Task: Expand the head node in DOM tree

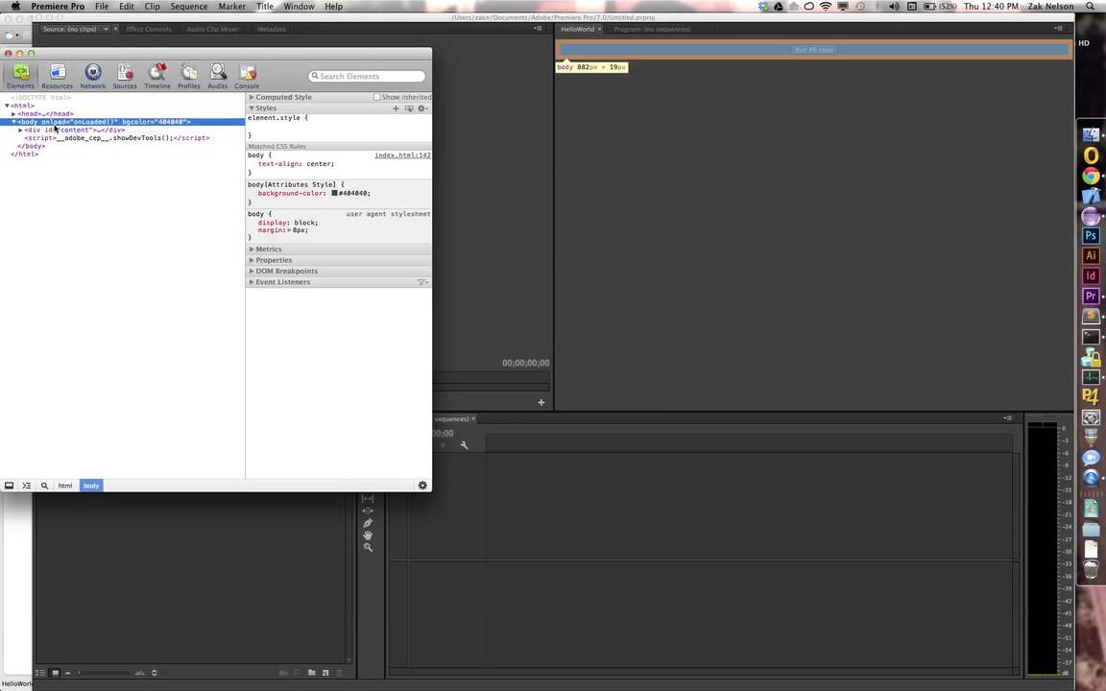Action: pyautogui.click(x=13, y=113)
